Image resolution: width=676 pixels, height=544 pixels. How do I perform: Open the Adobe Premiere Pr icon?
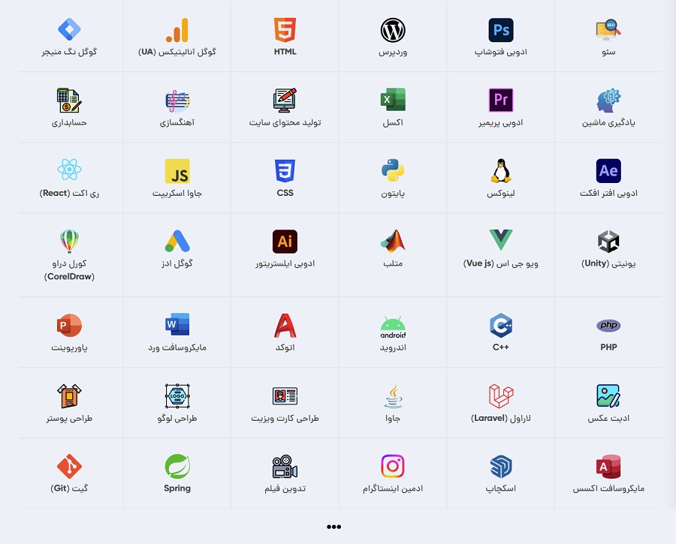pyautogui.click(x=500, y=100)
